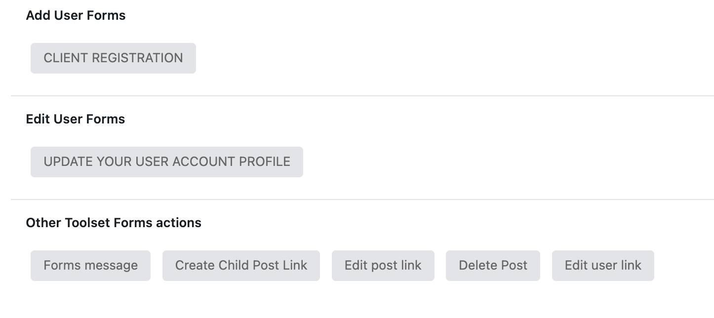The width and height of the screenshot is (714, 318).
Task: Select UPDATE YOUR USER ACCOUNT PROFILE form
Action: pyautogui.click(x=167, y=162)
